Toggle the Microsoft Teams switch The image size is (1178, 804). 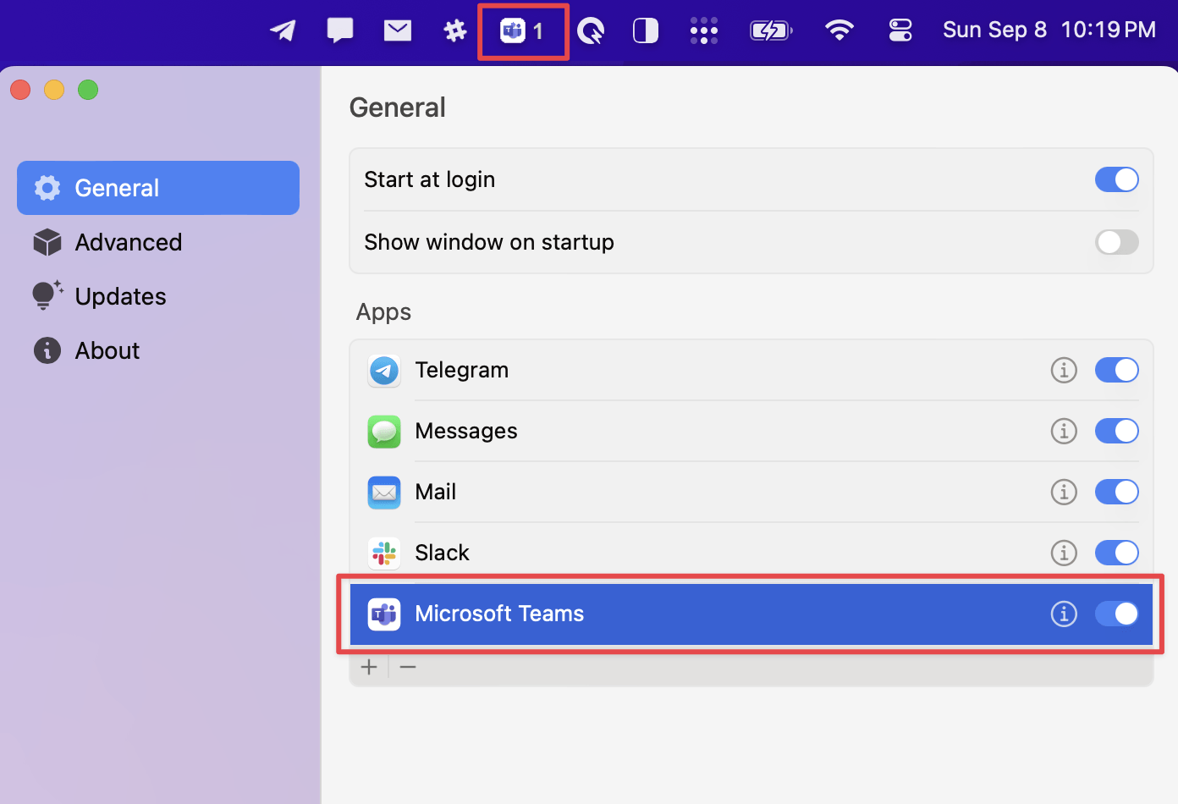pos(1117,614)
